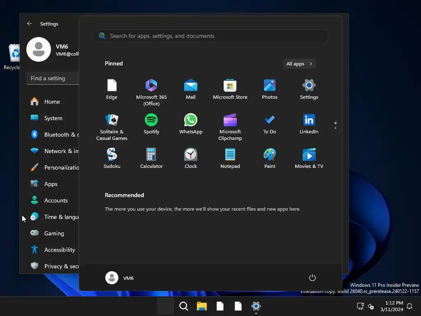
Task: Click the power button in Start menu
Action: (312, 278)
